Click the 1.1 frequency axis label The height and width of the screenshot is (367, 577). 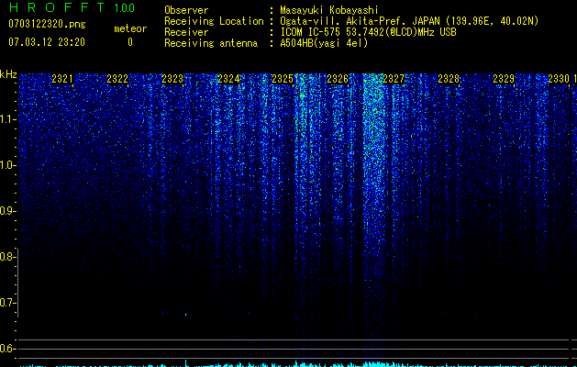(7, 119)
